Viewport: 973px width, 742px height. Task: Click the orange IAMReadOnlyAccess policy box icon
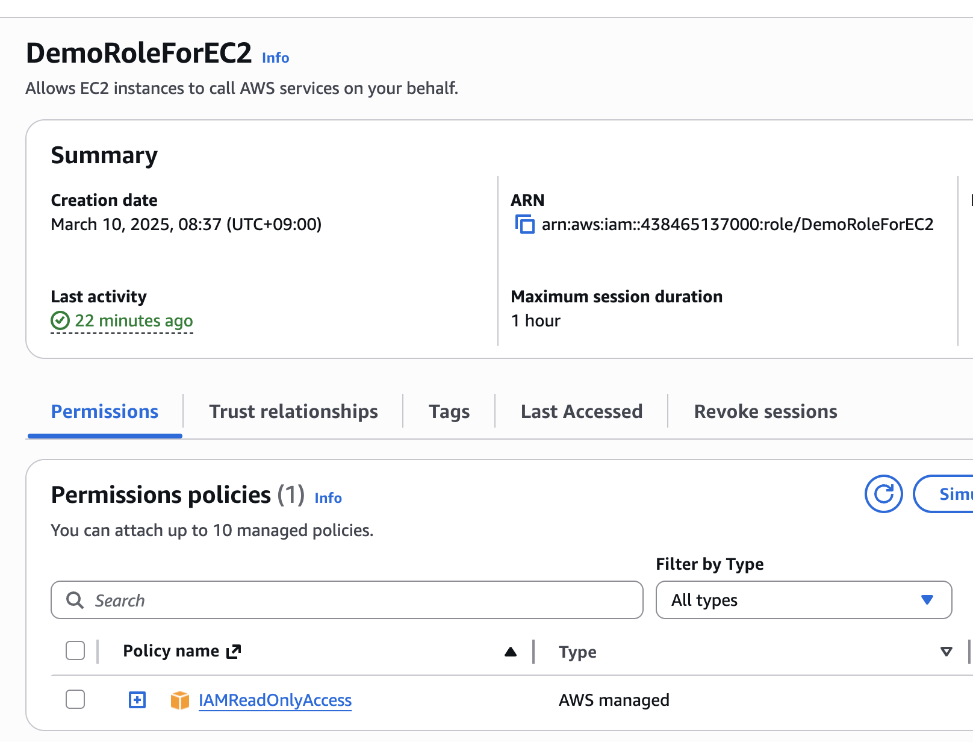tap(179, 700)
